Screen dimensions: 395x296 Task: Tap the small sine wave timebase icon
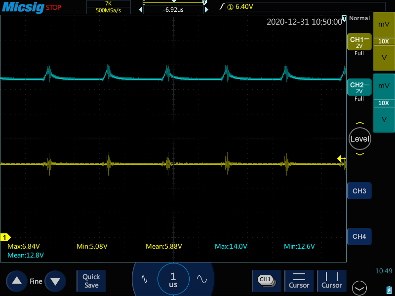[x=144, y=279]
